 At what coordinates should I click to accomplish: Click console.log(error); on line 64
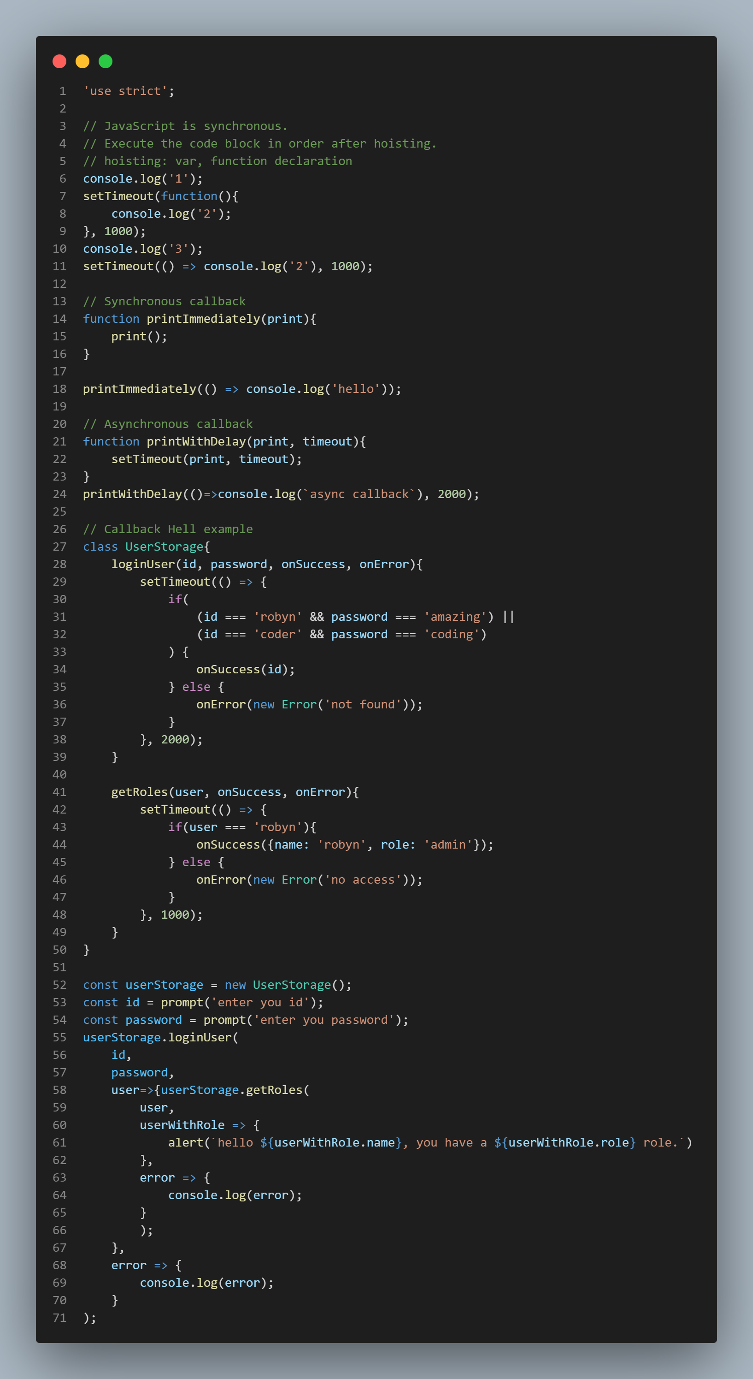click(x=235, y=1195)
